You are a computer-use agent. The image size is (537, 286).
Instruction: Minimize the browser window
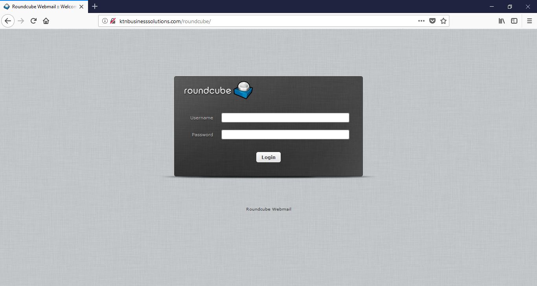point(492,7)
